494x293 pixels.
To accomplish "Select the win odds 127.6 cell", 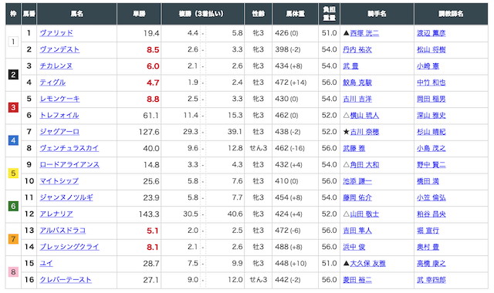I will (139, 132).
